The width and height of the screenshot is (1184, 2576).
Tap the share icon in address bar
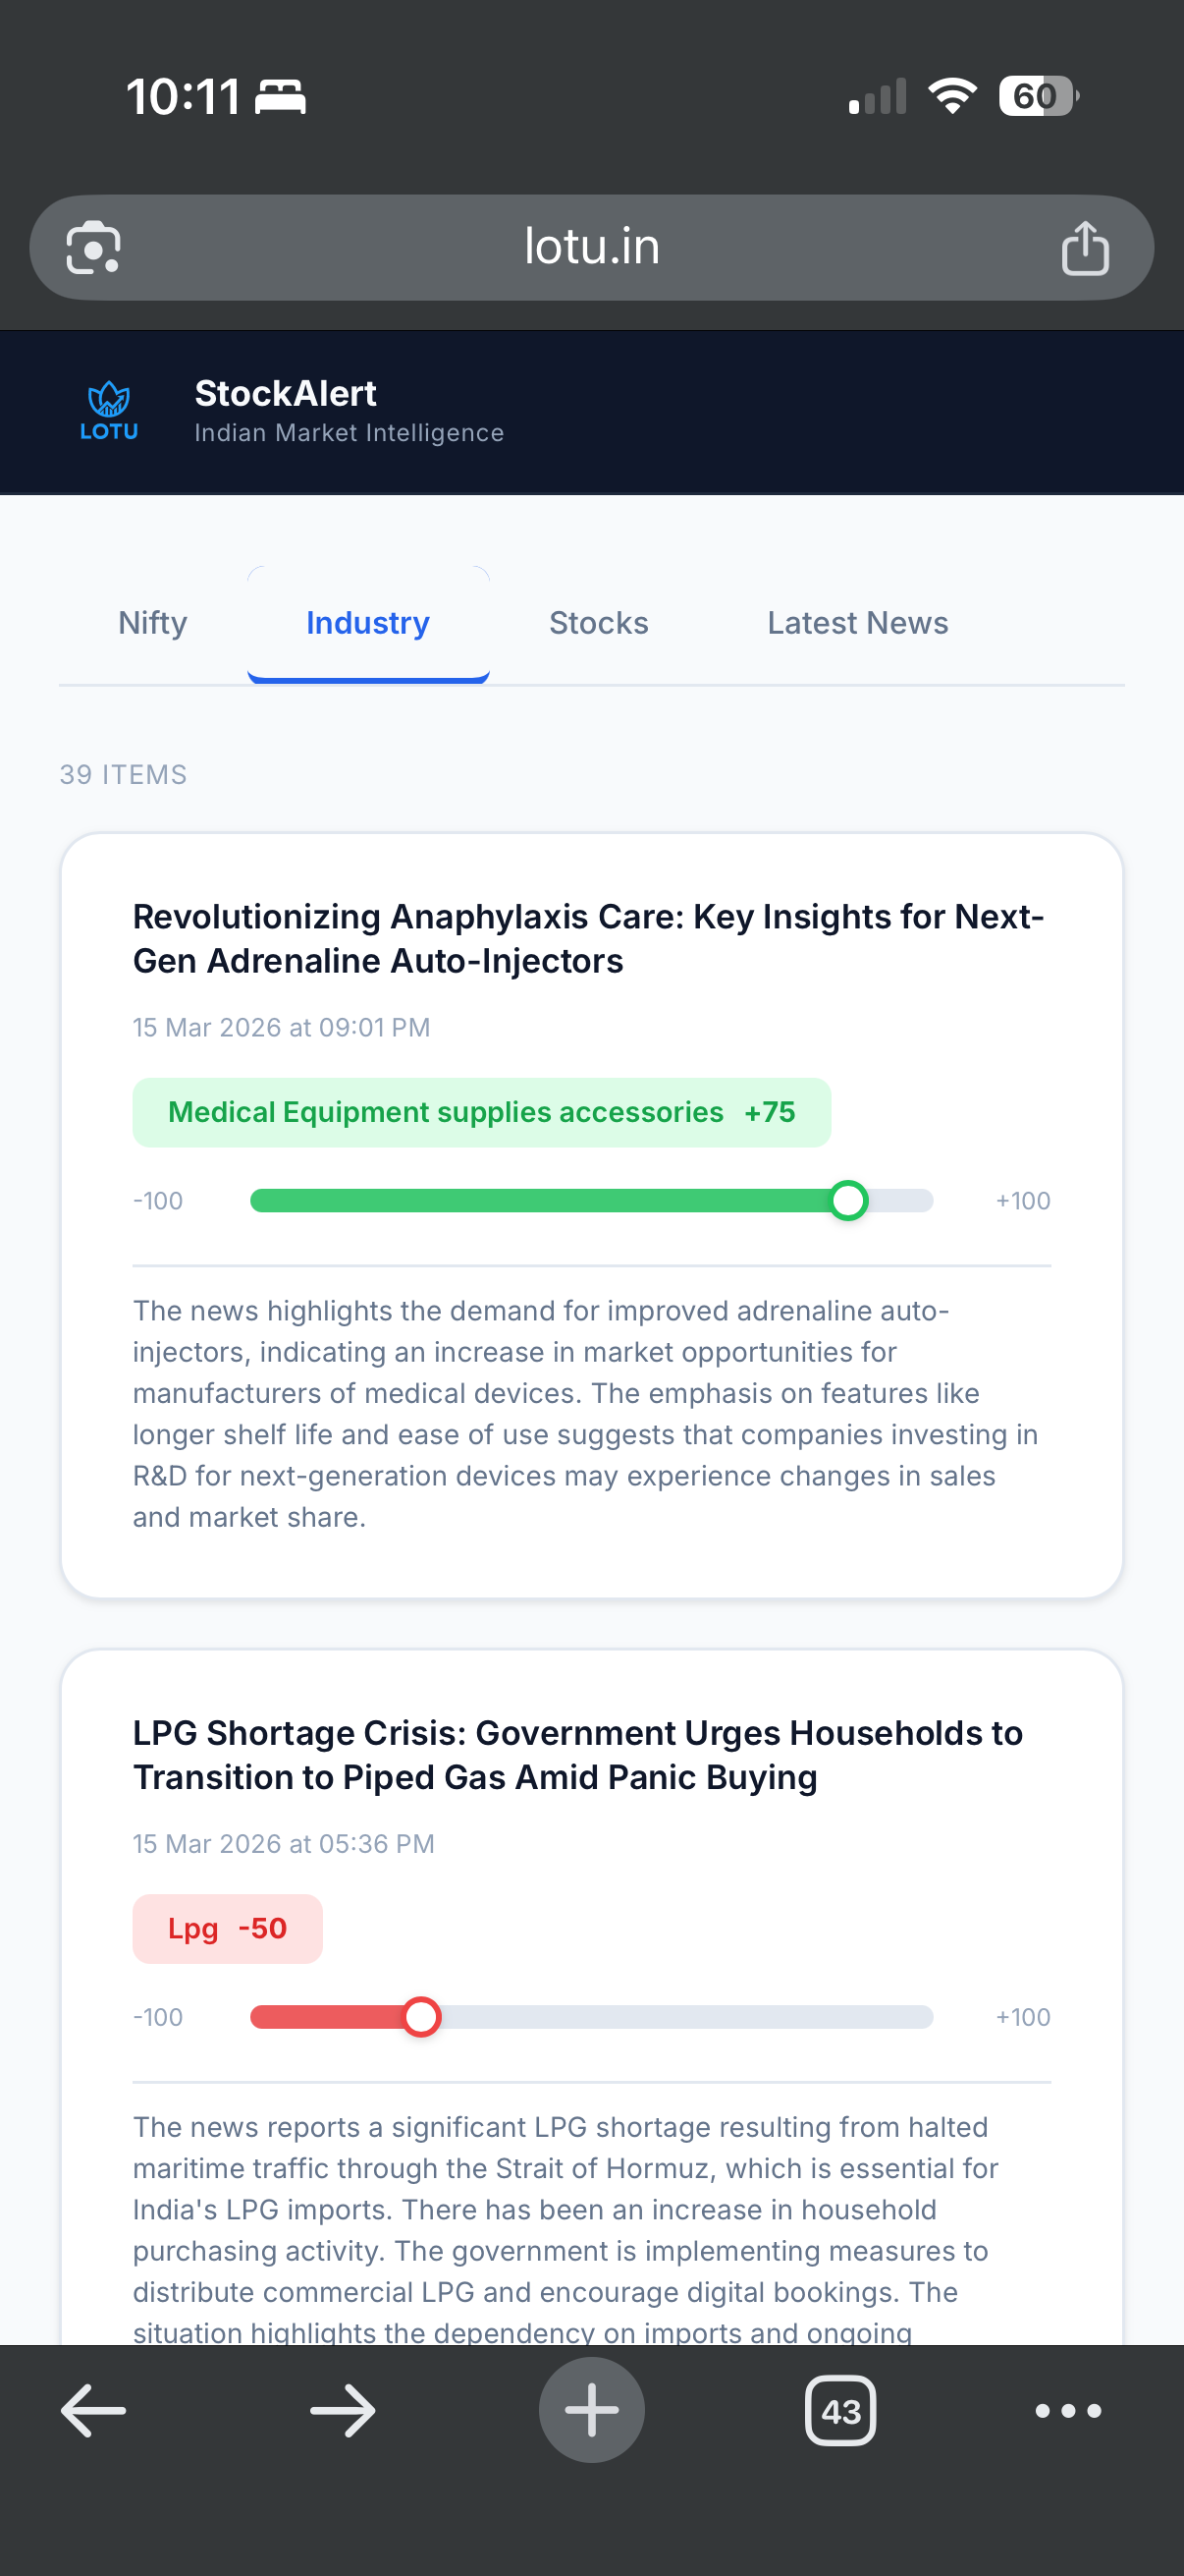click(x=1085, y=247)
